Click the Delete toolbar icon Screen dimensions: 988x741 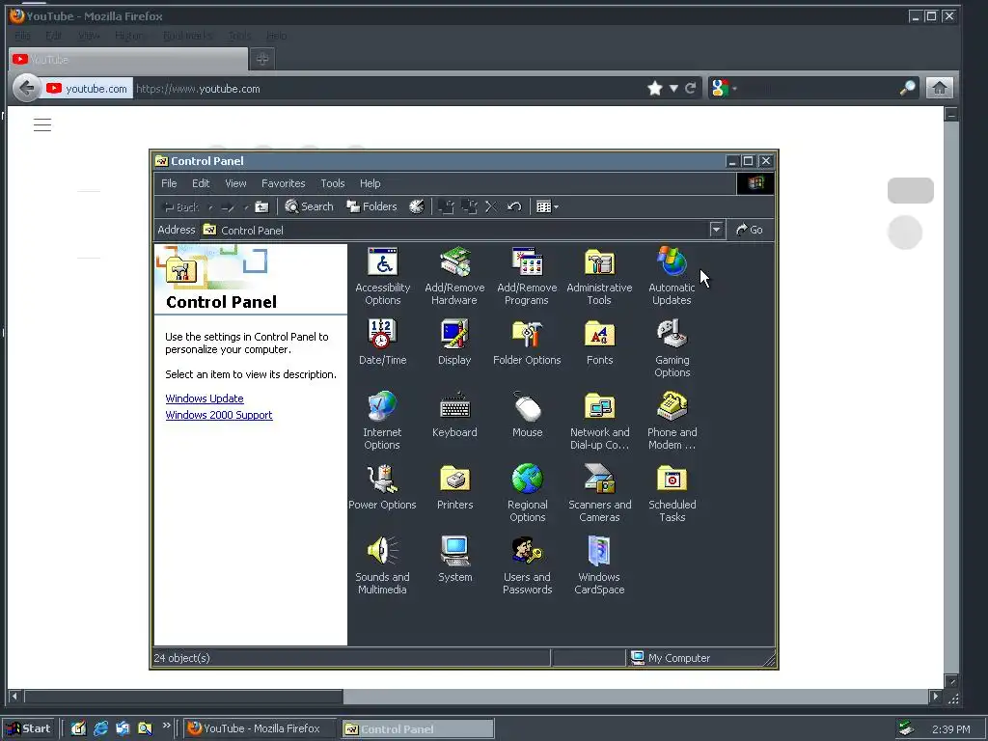[x=491, y=206]
